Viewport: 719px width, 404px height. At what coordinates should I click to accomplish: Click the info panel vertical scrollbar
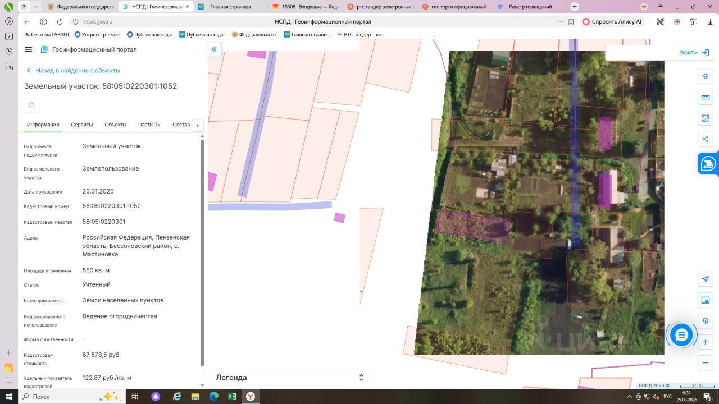pyautogui.click(x=203, y=252)
